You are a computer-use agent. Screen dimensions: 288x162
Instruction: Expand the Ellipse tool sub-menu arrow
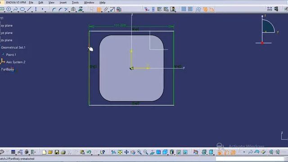pyautogui.click(x=25, y=12)
